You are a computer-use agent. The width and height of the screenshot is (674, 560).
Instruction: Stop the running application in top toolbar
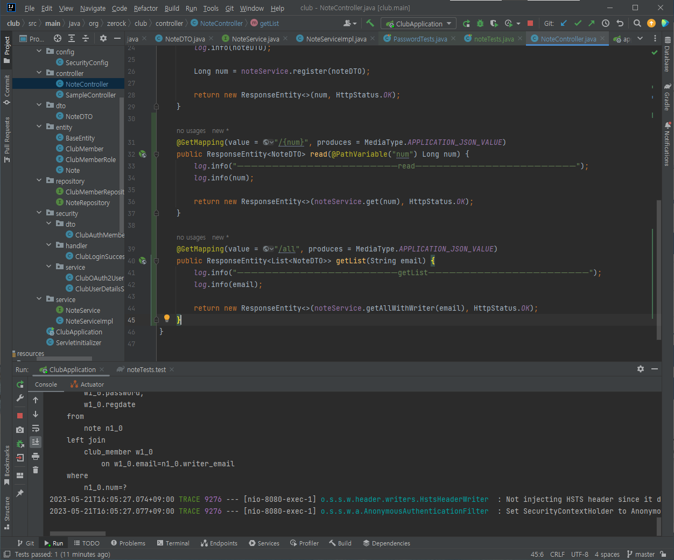pos(530,23)
